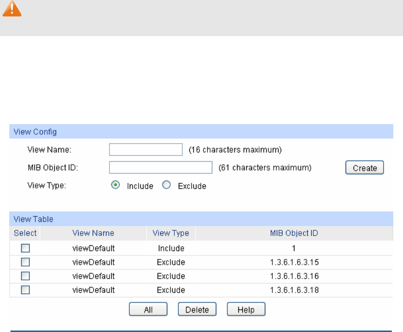Screen dimensions: 403x332
Task: Click the View Name column header
Action: pos(93,233)
